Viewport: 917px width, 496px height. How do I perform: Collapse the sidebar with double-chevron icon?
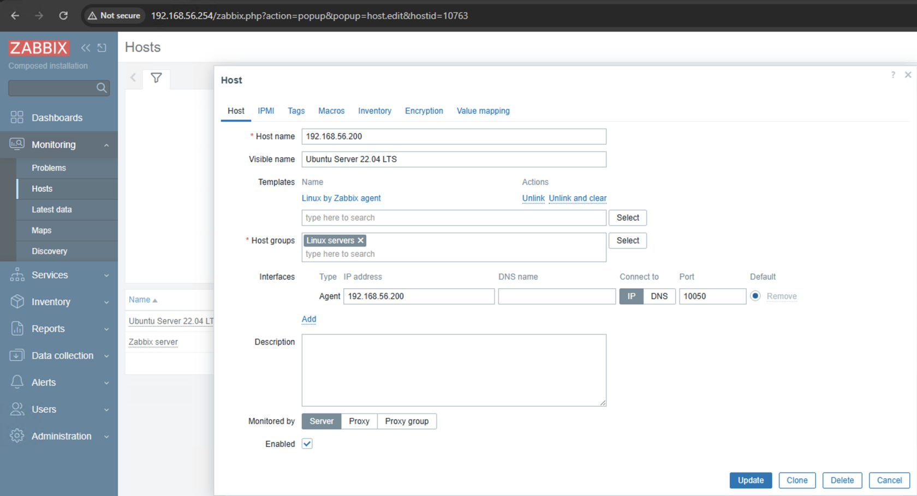pos(86,48)
